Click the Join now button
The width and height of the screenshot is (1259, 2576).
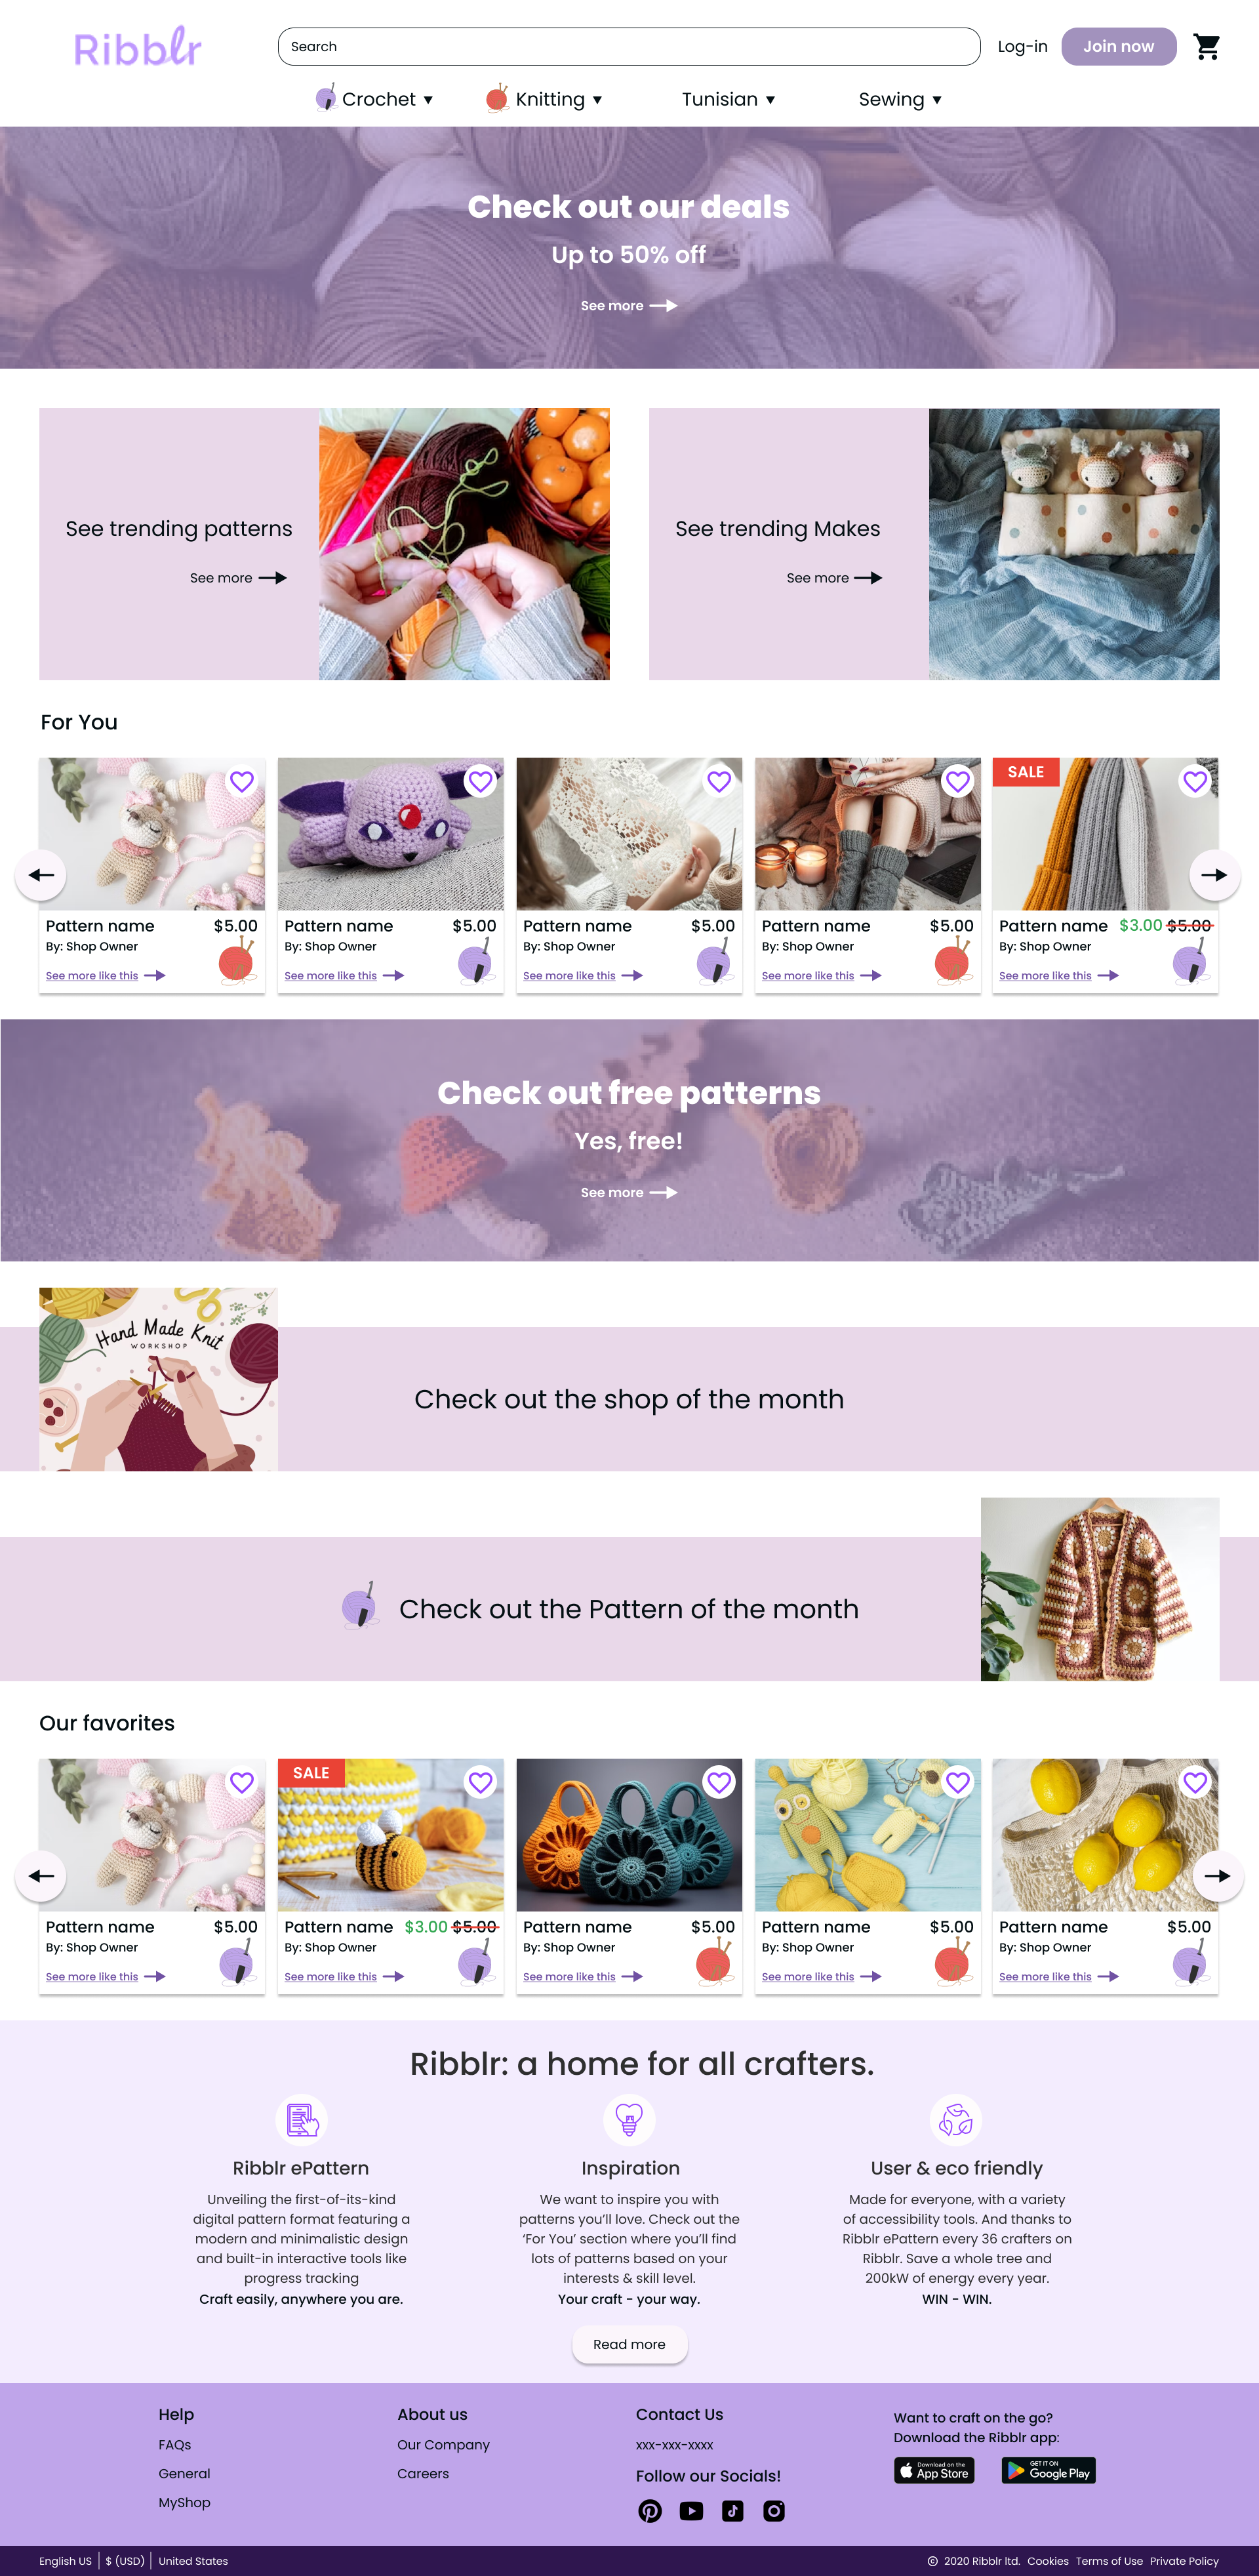click(1118, 46)
